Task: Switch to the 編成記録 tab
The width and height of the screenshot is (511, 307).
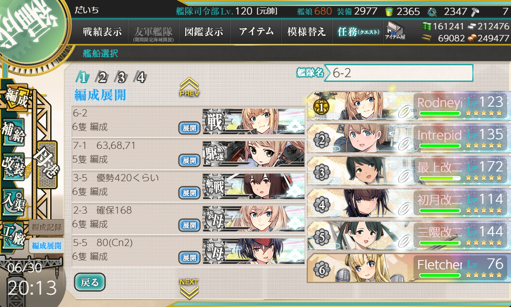Action: (46, 227)
